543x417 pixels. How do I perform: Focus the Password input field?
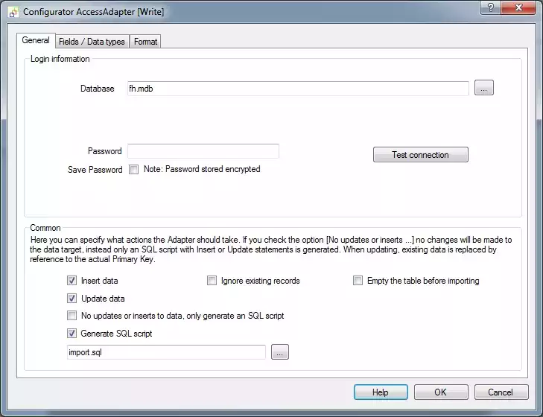point(203,151)
